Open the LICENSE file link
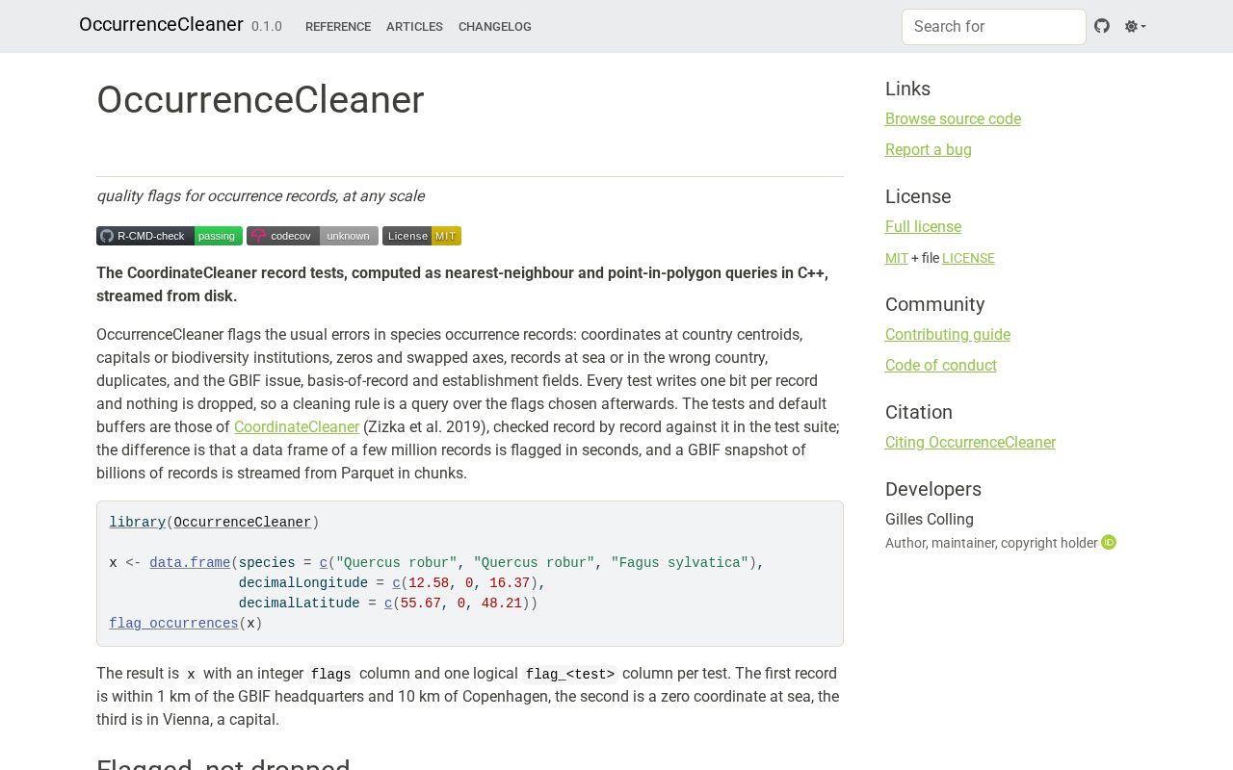The height and width of the screenshot is (770, 1233). (x=968, y=258)
